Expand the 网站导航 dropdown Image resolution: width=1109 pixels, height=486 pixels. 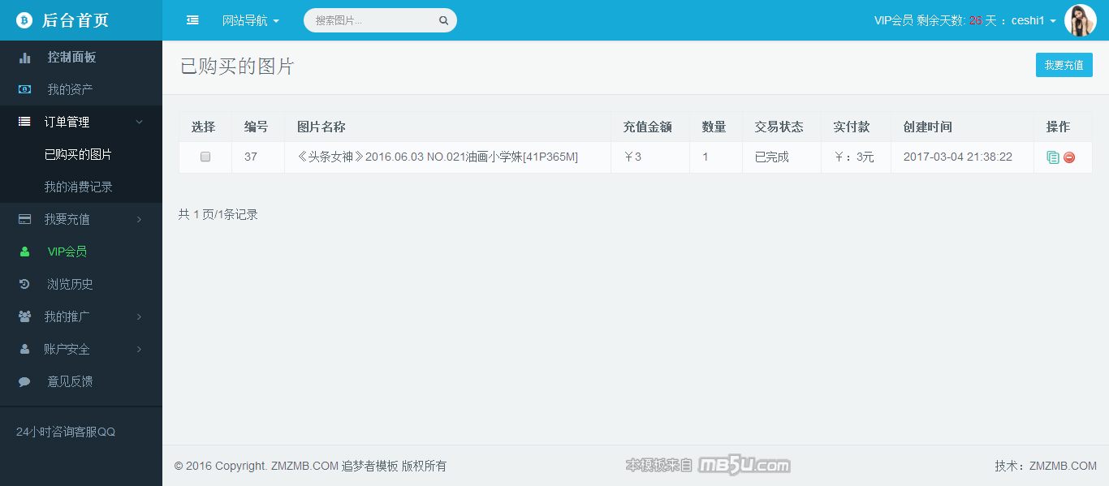(250, 20)
